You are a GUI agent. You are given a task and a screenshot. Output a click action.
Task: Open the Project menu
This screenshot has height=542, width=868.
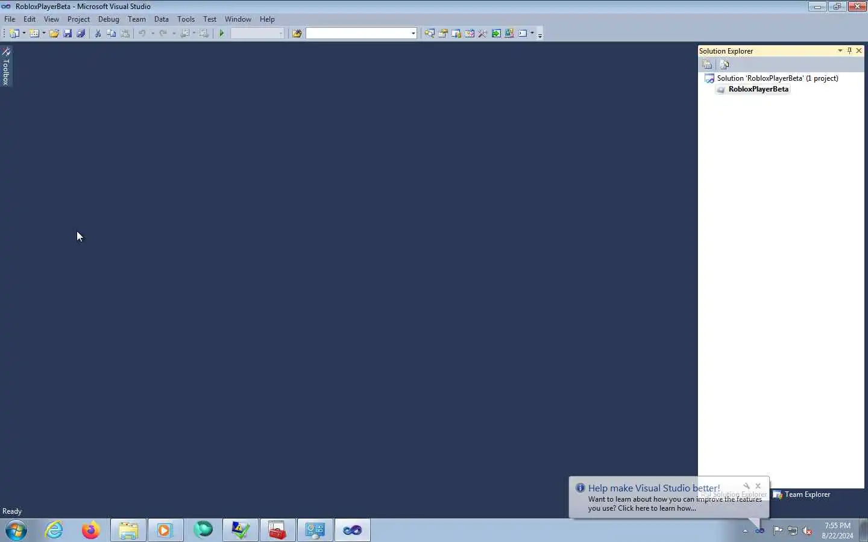[78, 19]
